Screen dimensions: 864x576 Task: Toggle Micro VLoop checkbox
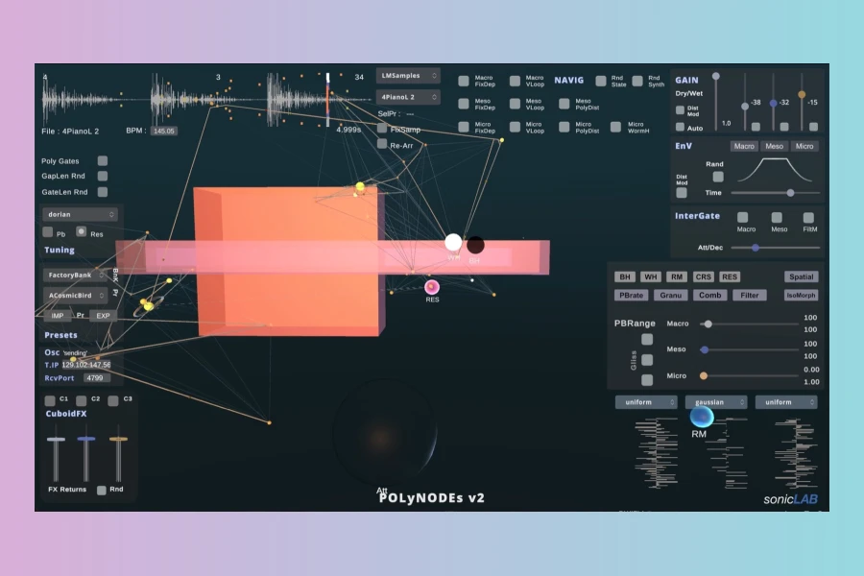[515, 127]
